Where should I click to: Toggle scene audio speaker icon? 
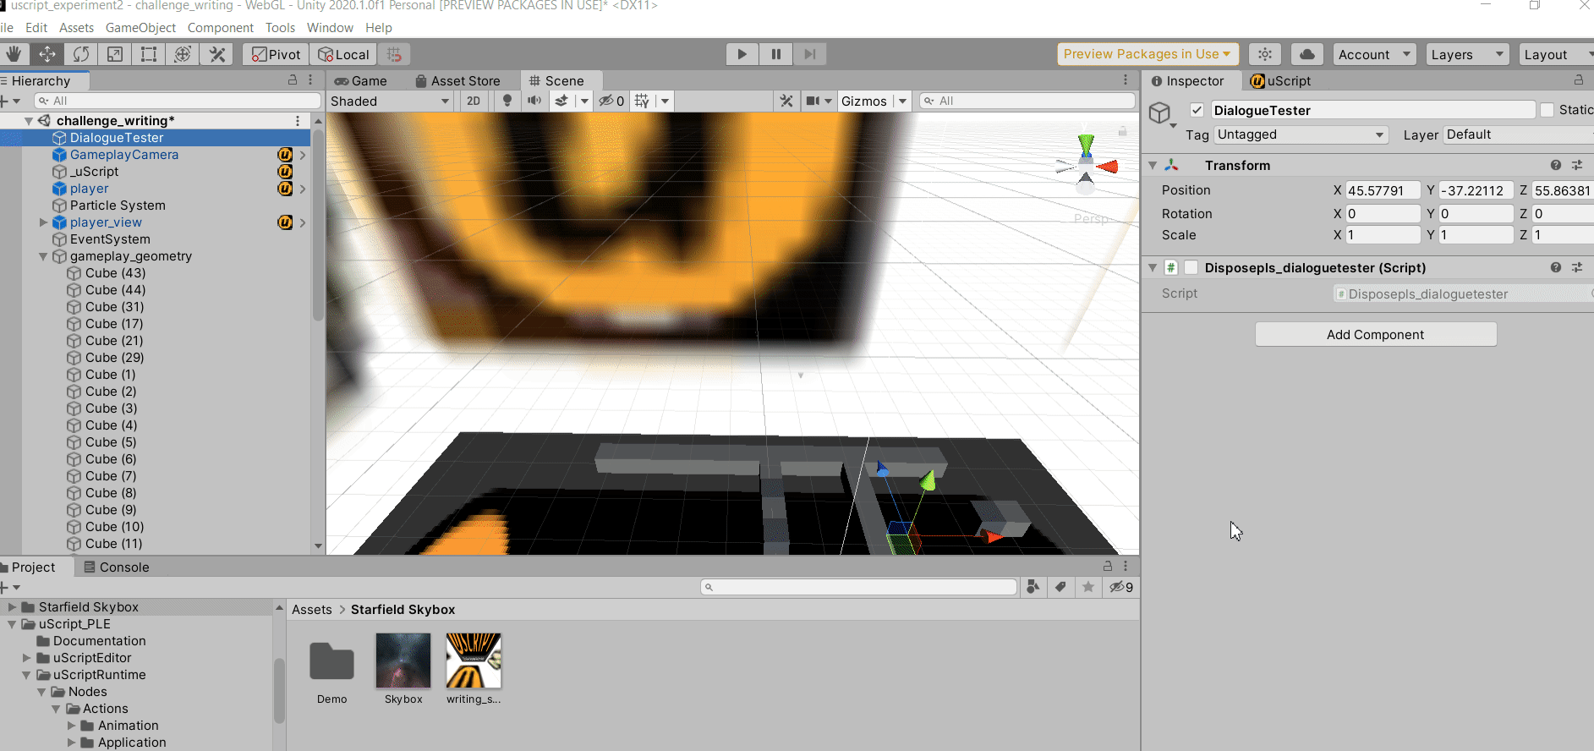pyautogui.click(x=534, y=101)
